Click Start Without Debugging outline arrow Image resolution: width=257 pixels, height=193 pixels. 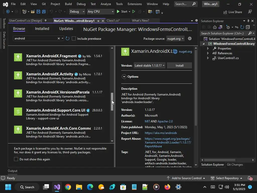(x=134, y=12)
